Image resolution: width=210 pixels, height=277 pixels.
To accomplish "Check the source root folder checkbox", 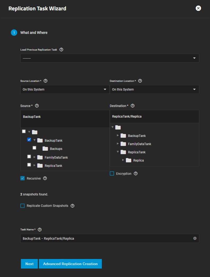I will coord(24,131).
